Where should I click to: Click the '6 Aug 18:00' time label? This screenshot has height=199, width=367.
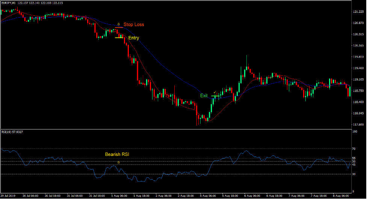pyautogui.click(x=274, y=196)
